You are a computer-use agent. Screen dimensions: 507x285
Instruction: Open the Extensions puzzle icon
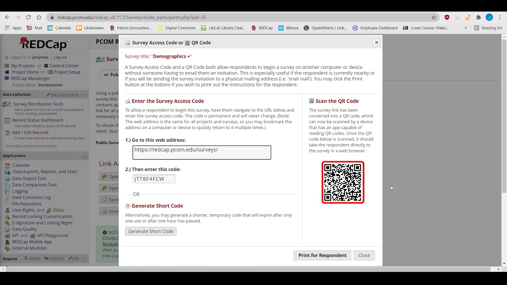(478, 17)
